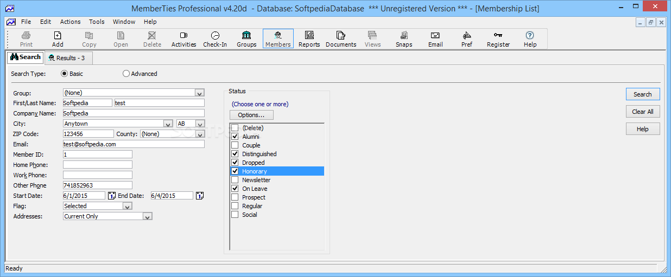The height and width of the screenshot is (277, 671).
Task: Open End Date calendar picker
Action: tap(199, 196)
